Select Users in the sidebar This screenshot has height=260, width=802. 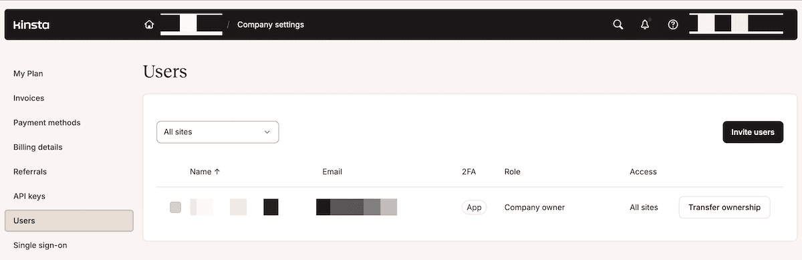coord(69,221)
